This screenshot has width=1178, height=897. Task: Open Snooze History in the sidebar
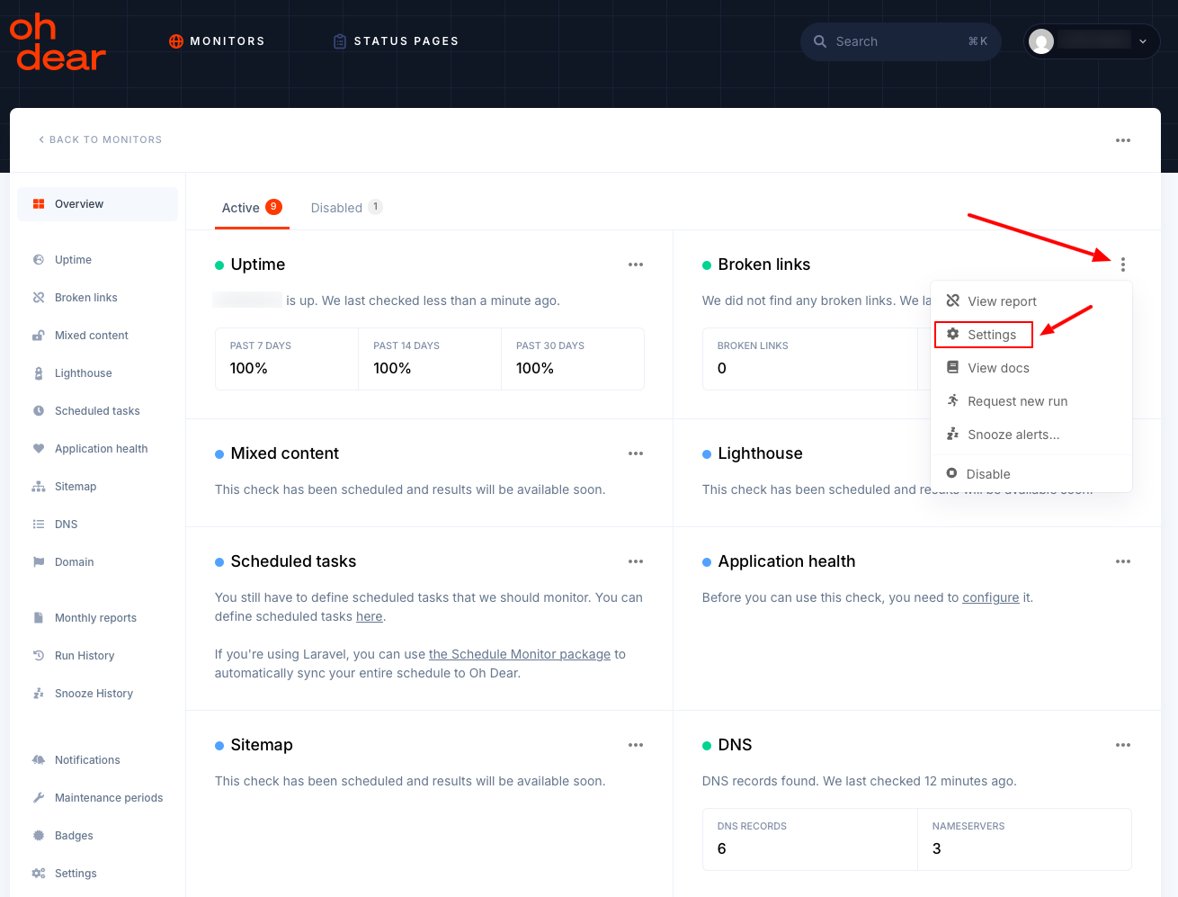tap(94, 694)
